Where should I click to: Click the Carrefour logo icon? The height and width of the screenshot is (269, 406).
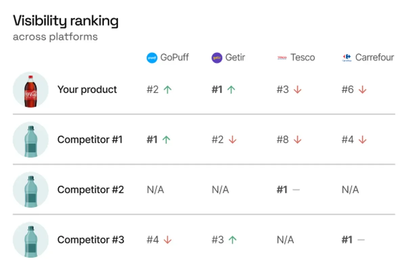pyautogui.click(x=347, y=58)
